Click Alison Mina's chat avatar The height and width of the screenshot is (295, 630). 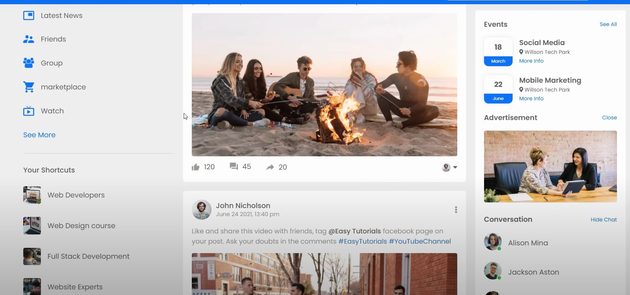493,242
